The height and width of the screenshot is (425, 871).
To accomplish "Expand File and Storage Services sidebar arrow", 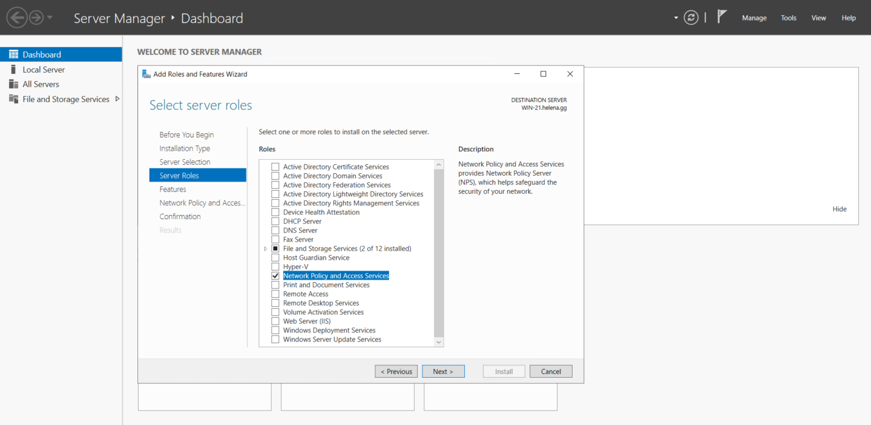I will pyautogui.click(x=117, y=99).
